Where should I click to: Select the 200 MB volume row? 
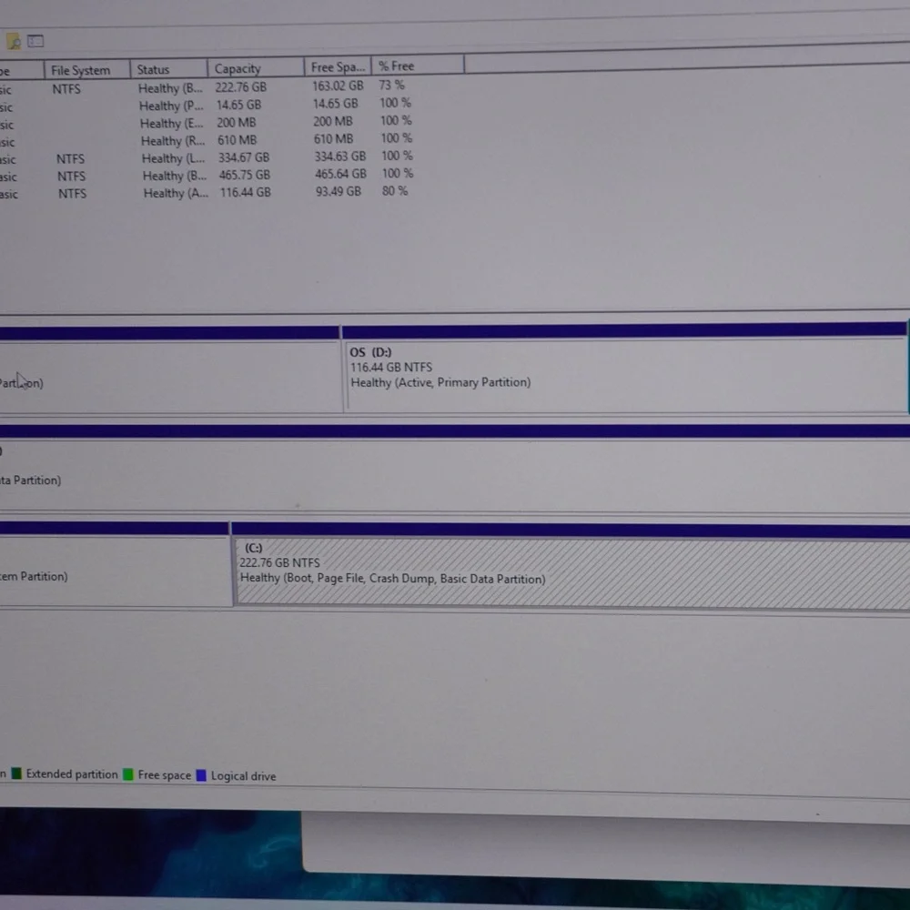[x=237, y=123]
